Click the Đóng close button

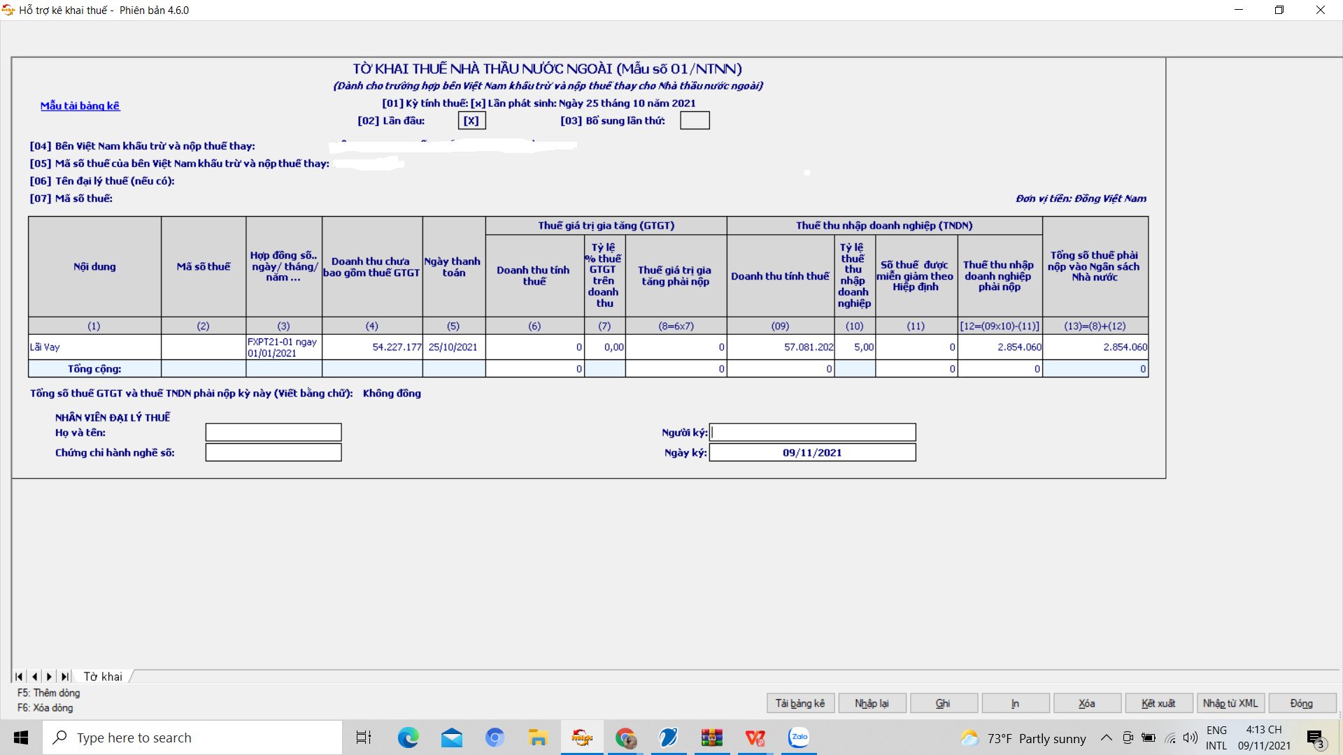tap(1302, 703)
